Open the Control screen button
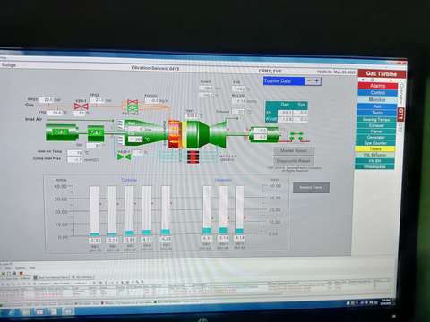Screen dimensions: 430x322 click(377, 93)
